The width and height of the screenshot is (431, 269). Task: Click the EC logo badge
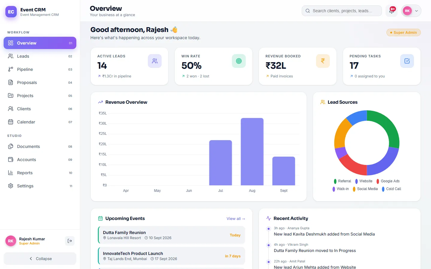(11, 12)
